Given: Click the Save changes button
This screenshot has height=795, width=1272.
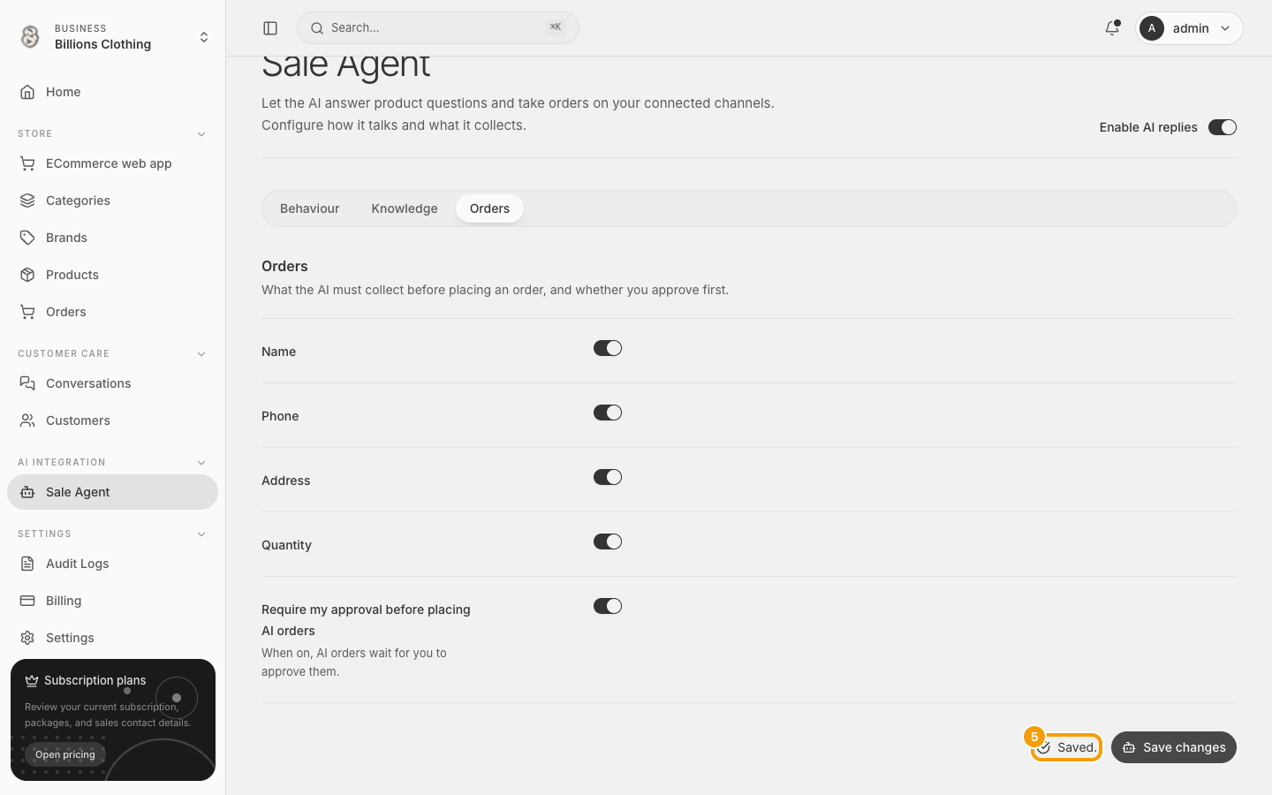Looking at the screenshot, I should coord(1174,747).
